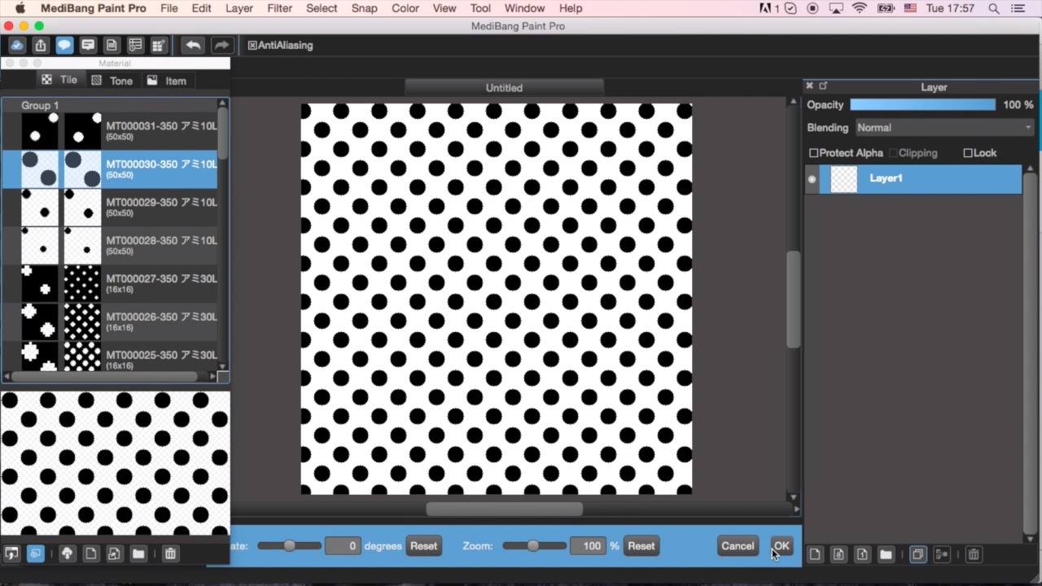
Task: Add a new 1-bit layer
Action: [862, 554]
